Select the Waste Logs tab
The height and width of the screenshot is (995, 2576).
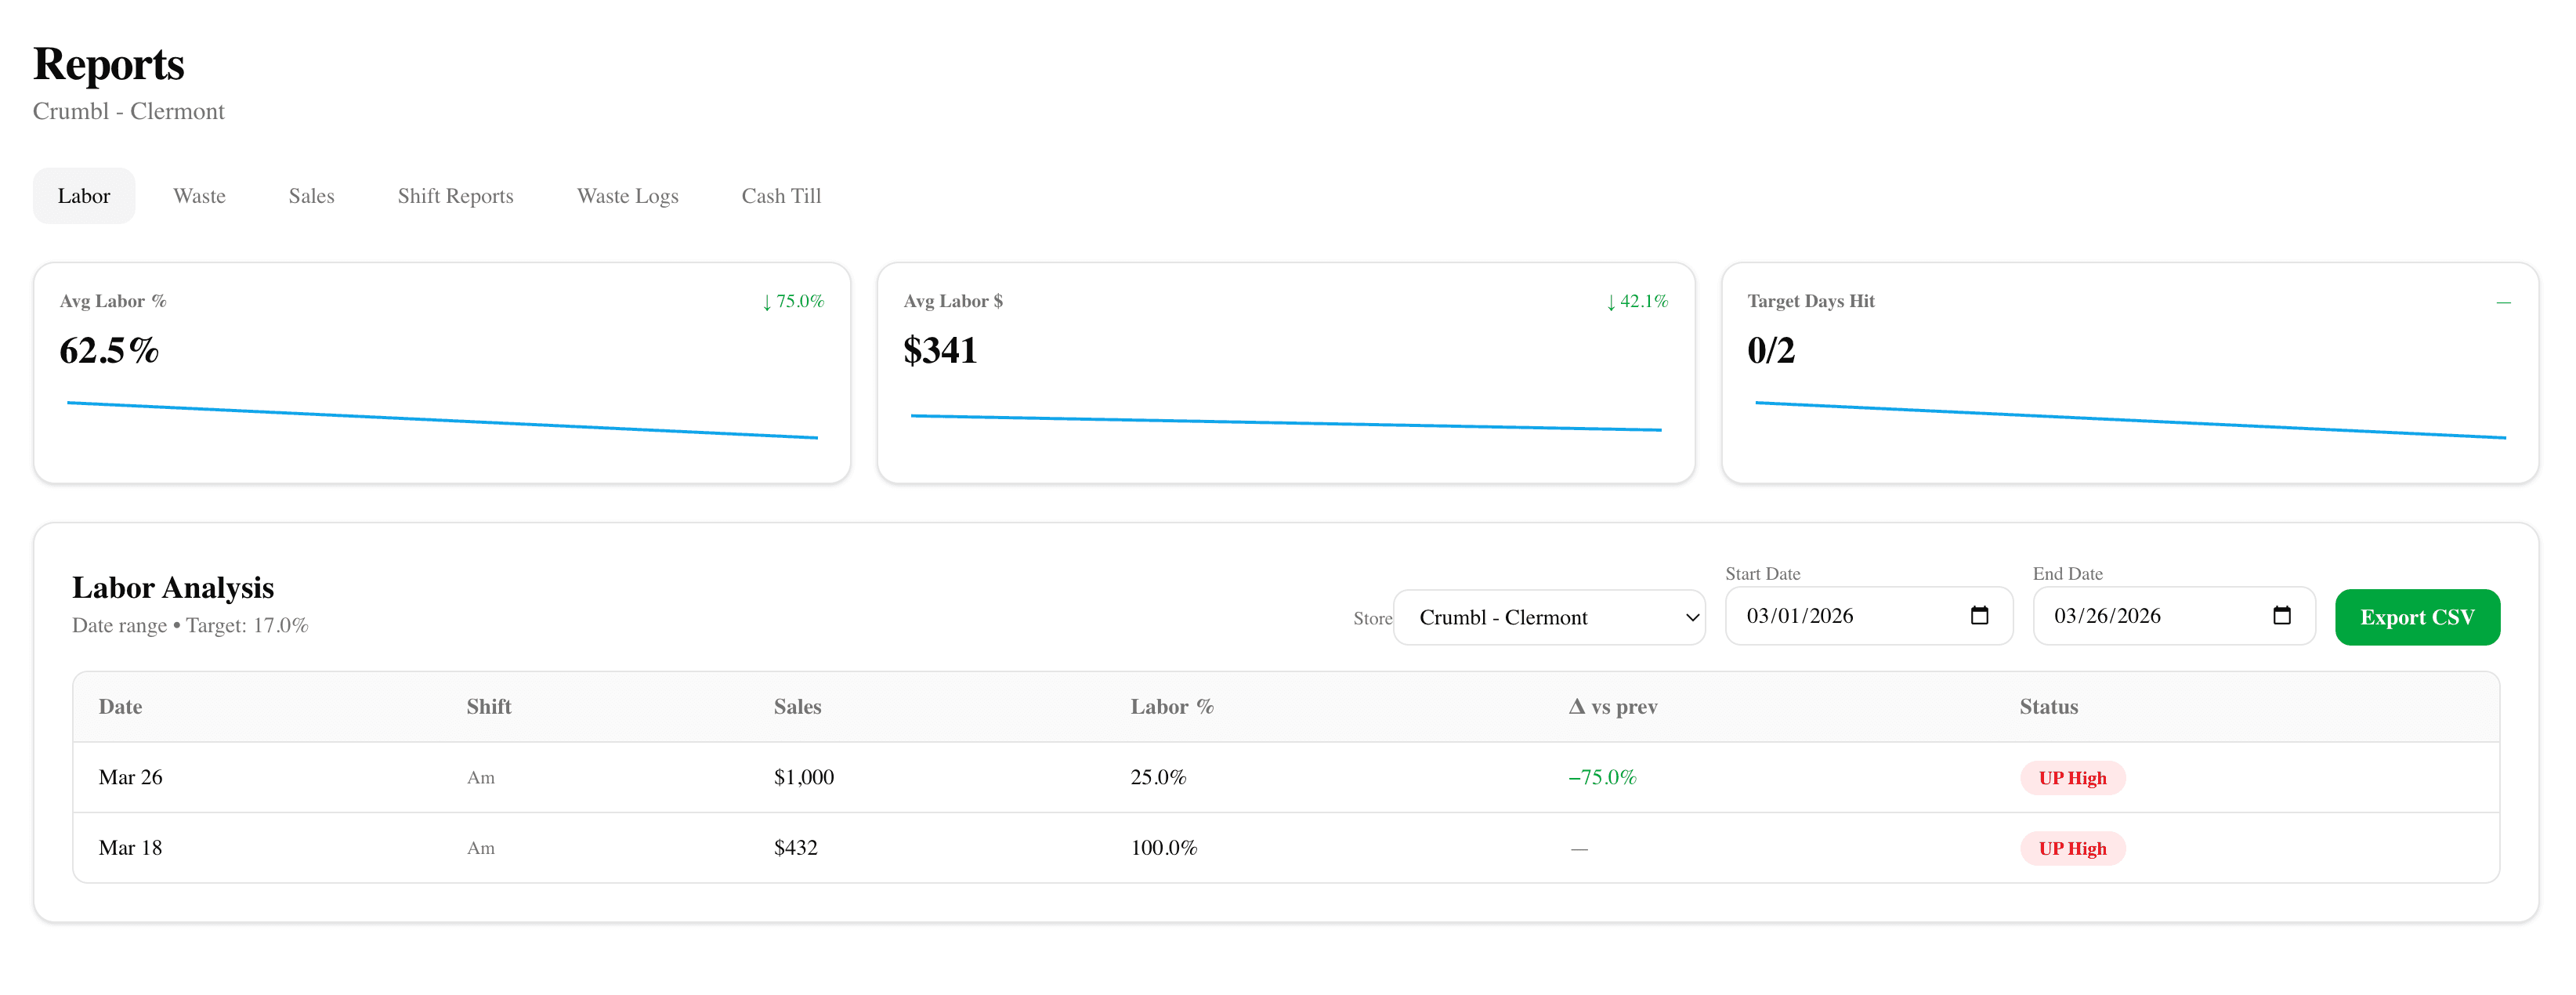pyautogui.click(x=627, y=196)
